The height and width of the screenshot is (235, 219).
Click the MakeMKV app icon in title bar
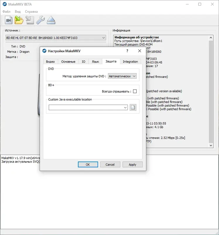5,4
